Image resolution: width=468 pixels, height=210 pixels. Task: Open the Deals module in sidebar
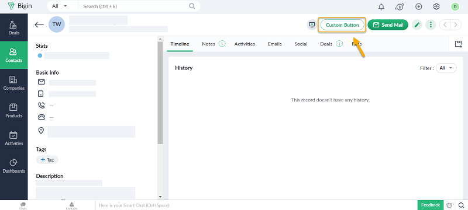(13, 27)
